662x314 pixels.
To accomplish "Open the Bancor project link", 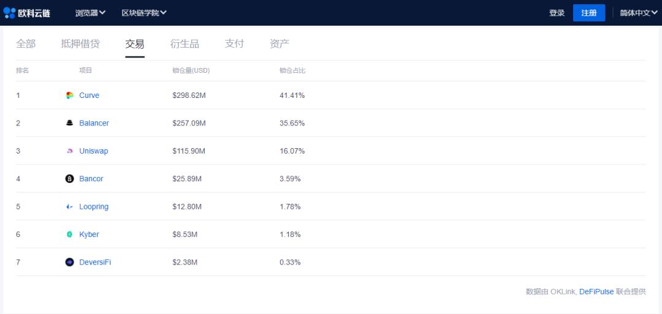I will coord(91,179).
